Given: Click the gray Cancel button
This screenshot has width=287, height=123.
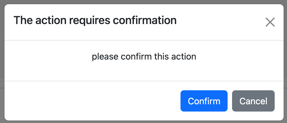Looking at the screenshot, I should pos(253,101).
